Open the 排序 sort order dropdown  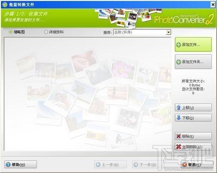[x=142, y=32]
